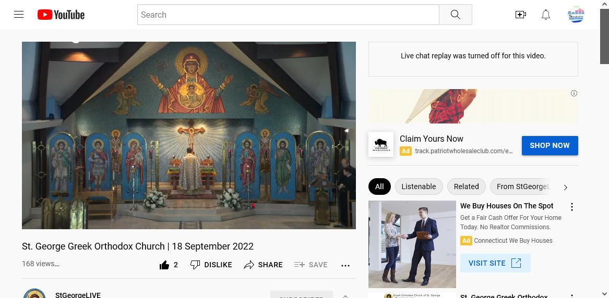Click the YouTube home logo

point(61,15)
